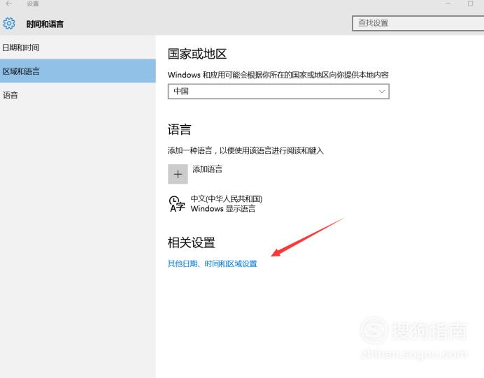Click the language icon beside 中文(中华人民共和国)

[177, 204]
